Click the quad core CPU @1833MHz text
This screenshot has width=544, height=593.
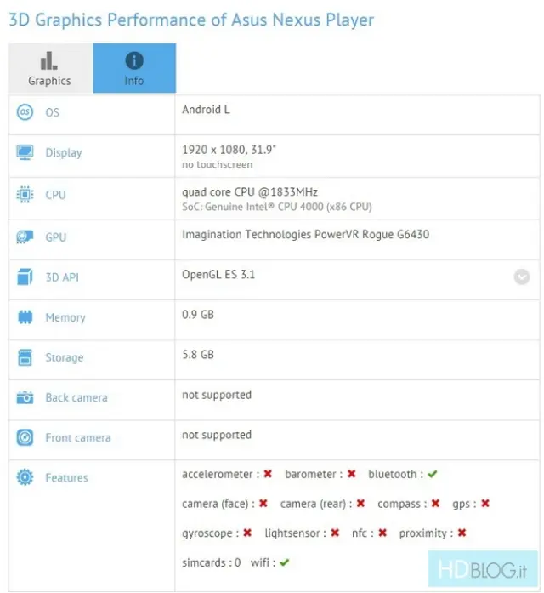[x=250, y=191]
